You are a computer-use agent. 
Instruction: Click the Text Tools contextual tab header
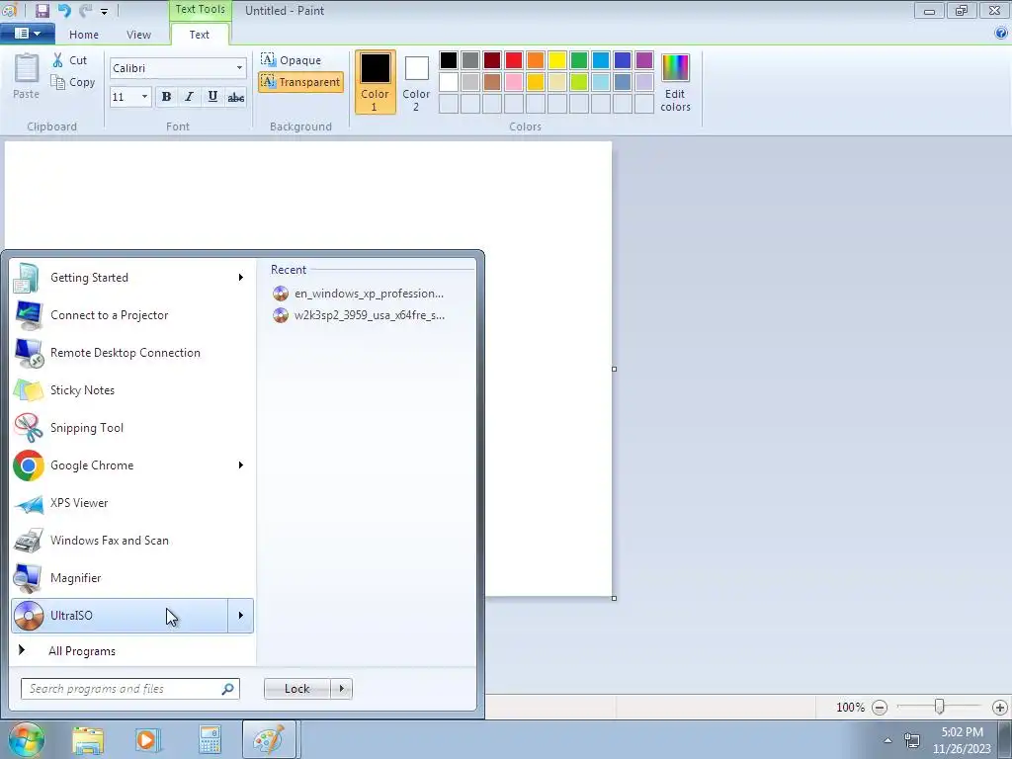click(200, 10)
